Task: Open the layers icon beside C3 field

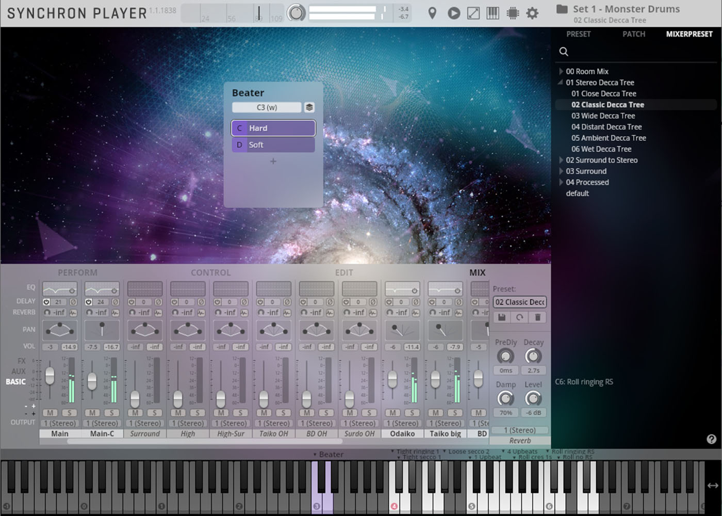Action: [308, 107]
